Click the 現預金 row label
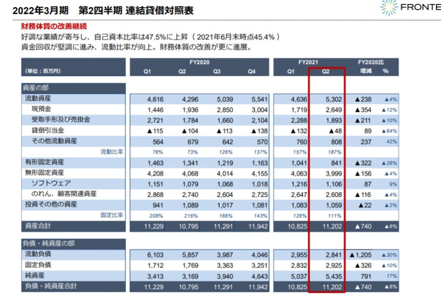 42,109
